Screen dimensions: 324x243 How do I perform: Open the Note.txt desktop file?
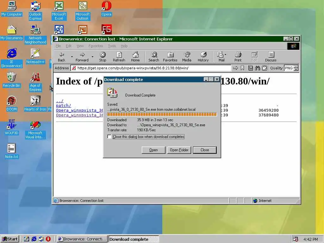pyautogui.click(x=12, y=151)
